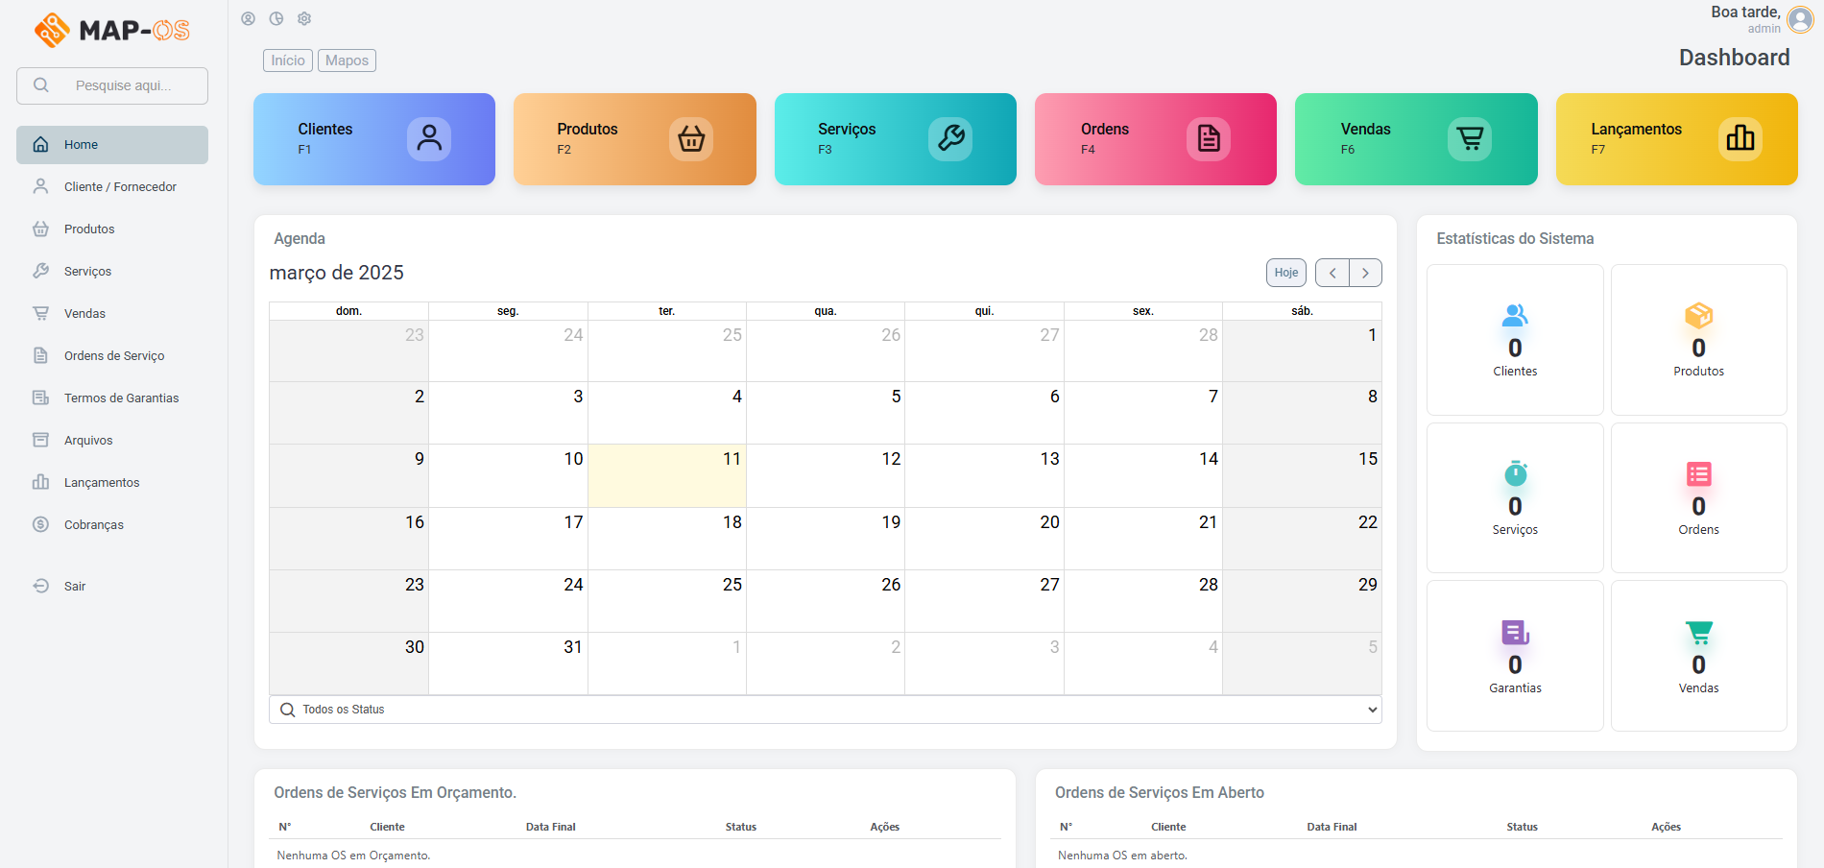The image size is (1824, 868).
Task: Go to previous month in calendar
Action: pos(1332,273)
